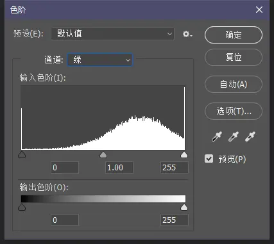
Task: Click the 确定 button
Action: tap(234, 35)
